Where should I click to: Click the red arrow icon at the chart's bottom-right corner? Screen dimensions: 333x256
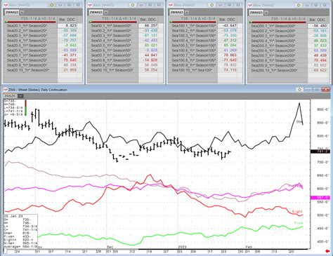pyautogui.click(x=328, y=251)
